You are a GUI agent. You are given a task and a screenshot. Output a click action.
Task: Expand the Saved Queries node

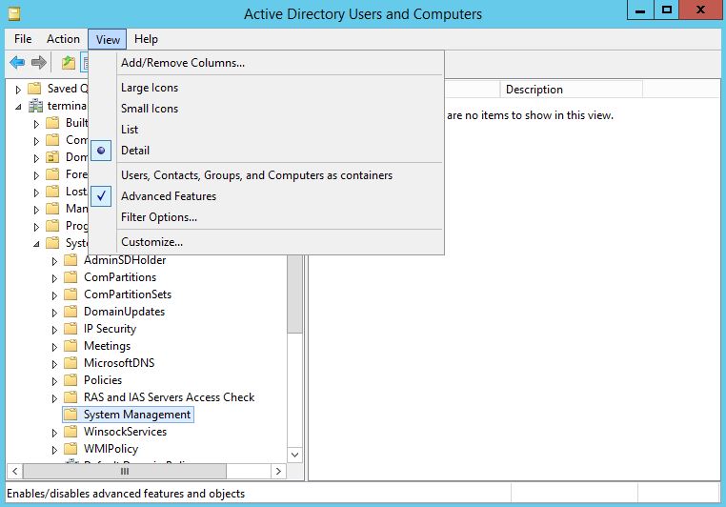[18, 89]
